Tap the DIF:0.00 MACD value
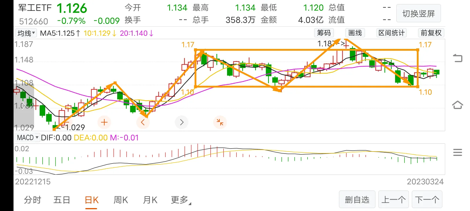This screenshot has width=470, height=211. pyautogui.click(x=56, y=138)
